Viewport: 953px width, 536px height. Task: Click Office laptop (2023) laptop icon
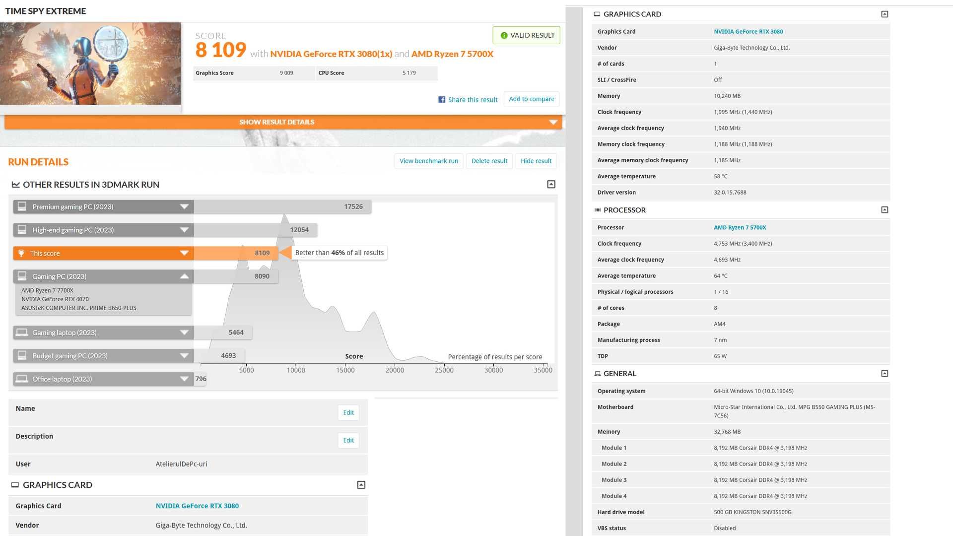(22, 379)
